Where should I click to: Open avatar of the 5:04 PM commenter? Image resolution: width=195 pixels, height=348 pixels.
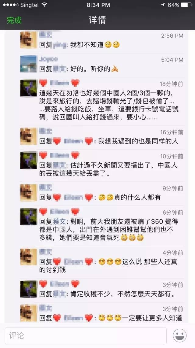click(28, 64)
